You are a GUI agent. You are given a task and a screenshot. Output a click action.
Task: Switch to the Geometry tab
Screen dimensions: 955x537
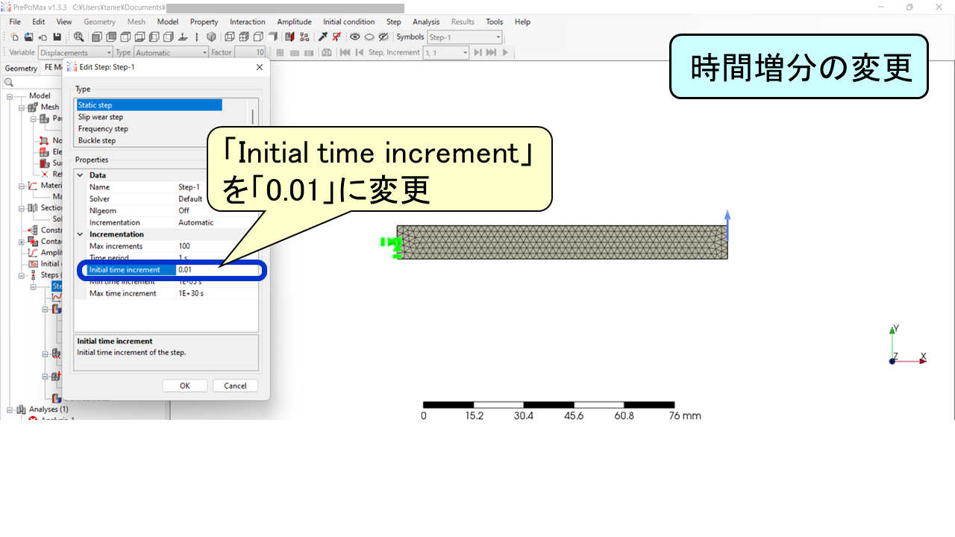coord(21,68)
